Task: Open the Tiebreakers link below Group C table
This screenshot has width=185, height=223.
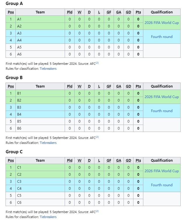Action: coord(48,217)
